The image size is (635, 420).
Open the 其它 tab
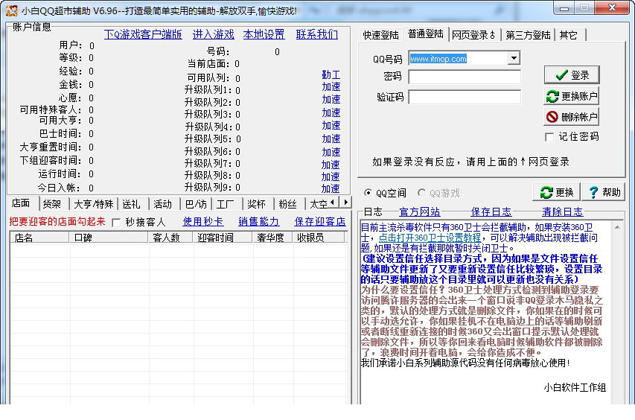[569, 35]
